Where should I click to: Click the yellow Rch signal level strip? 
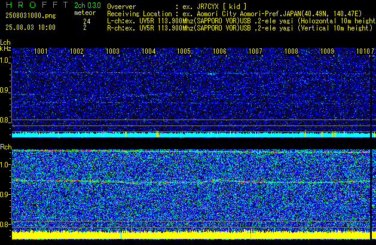coord(191,235)
